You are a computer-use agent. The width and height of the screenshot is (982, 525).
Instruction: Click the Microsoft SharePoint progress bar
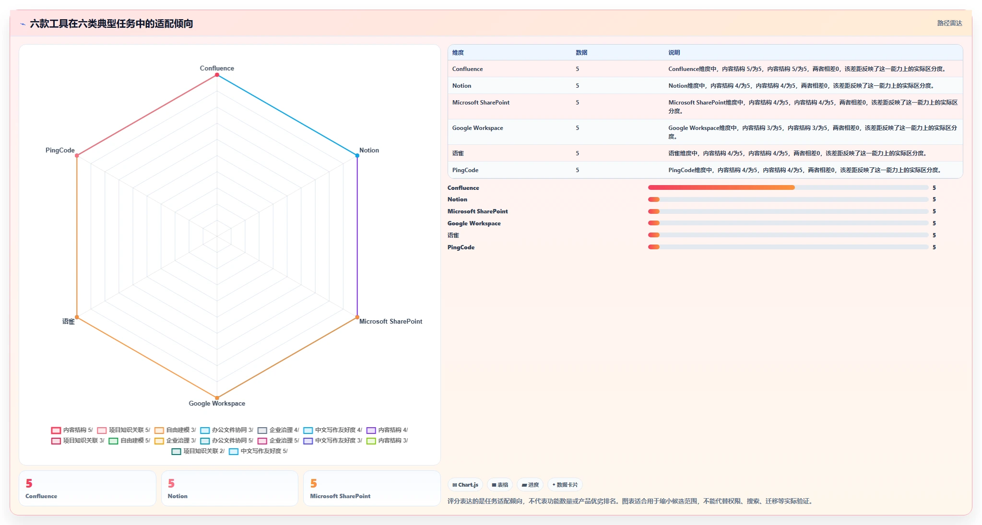click(x=788, y=211)
